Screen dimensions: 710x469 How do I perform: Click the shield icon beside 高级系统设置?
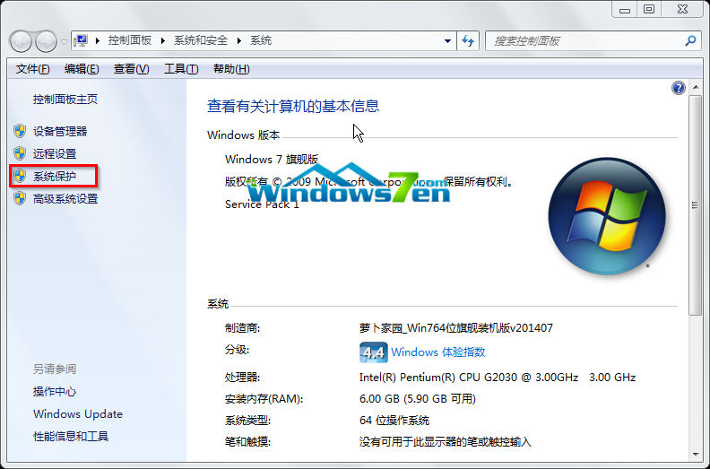(20, 199)
